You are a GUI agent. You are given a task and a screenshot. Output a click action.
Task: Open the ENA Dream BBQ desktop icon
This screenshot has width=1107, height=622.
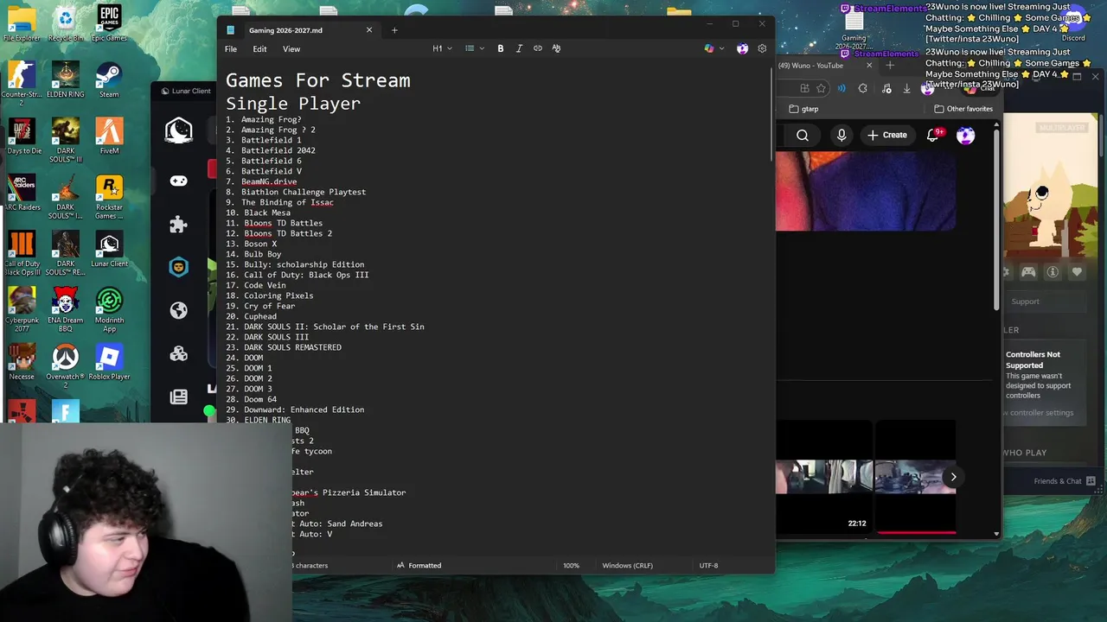coord(66,309)
